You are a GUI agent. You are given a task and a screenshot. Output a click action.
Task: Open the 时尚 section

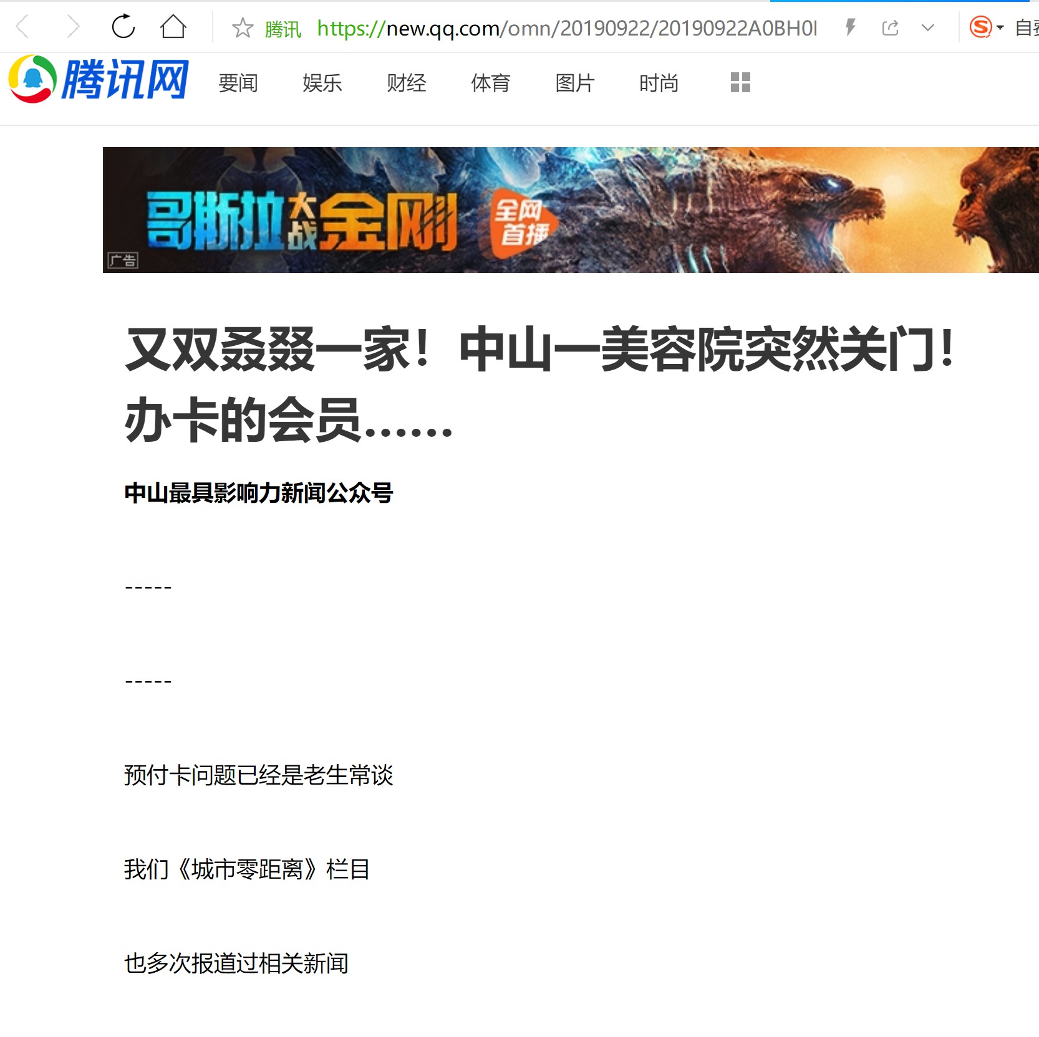[x=659, y=83]
